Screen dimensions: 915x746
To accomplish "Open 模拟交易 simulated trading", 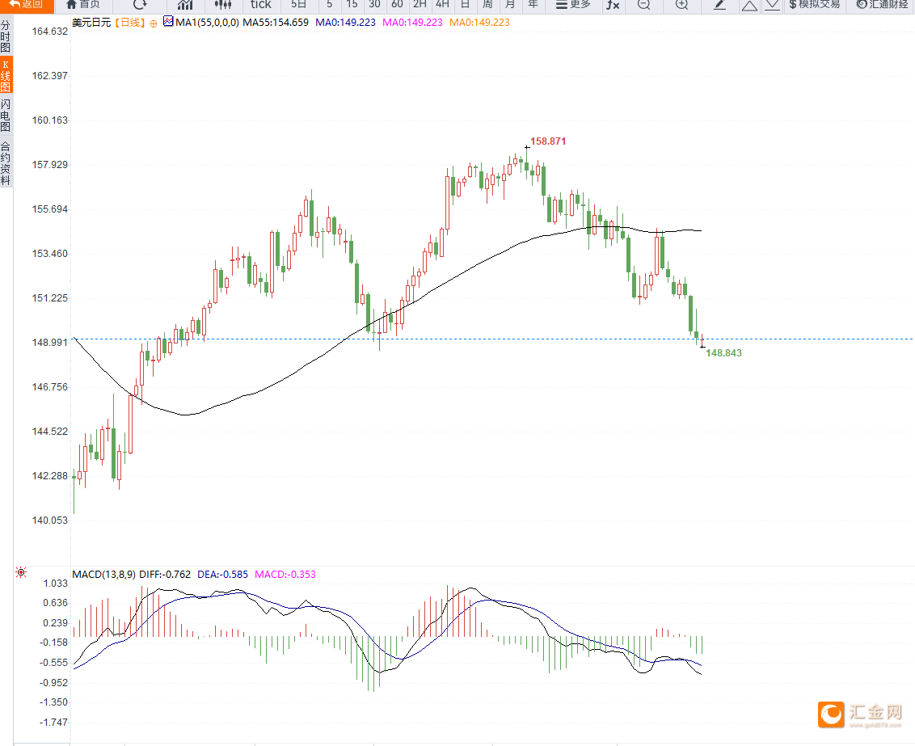I will [x=815, y=5].
